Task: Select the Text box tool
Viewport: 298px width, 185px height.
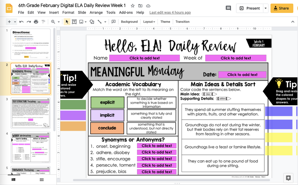Action: [74, 21]
